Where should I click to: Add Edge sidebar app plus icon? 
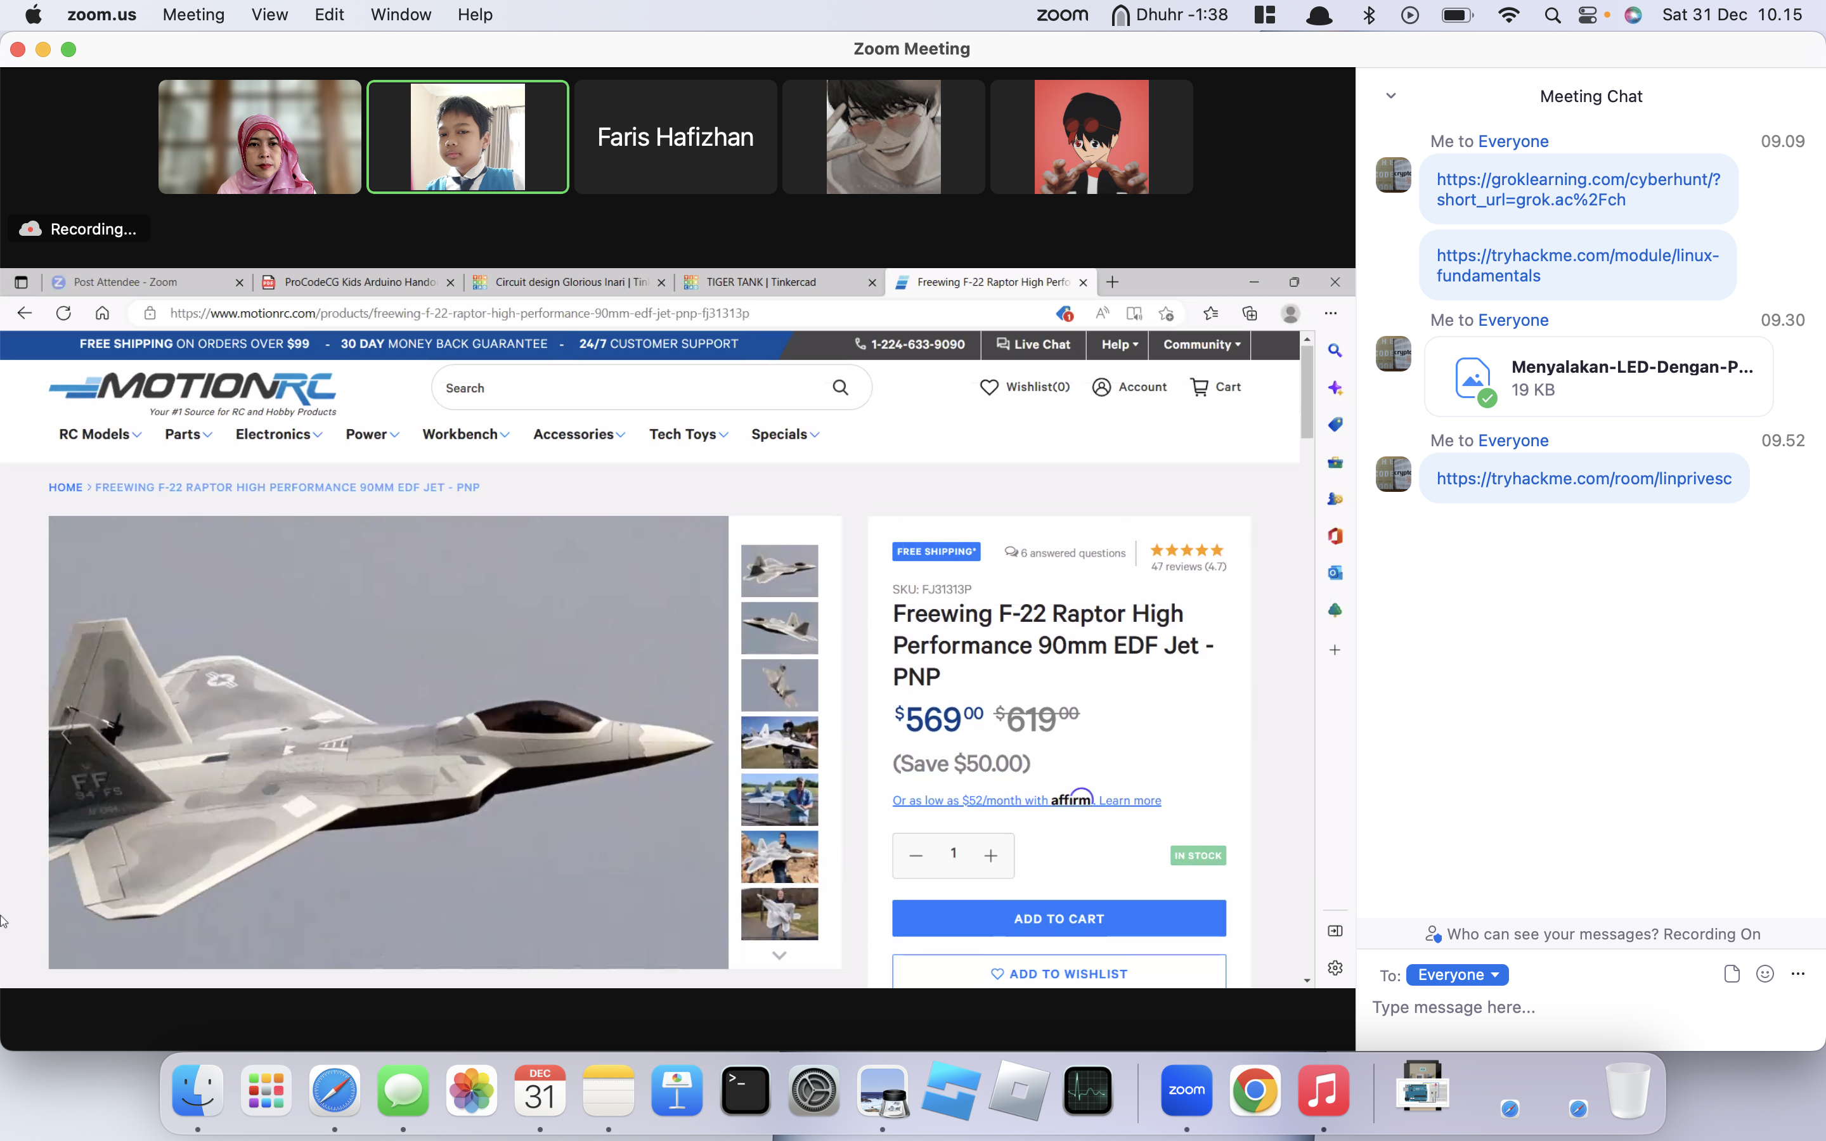click(x=1335, y=650)
